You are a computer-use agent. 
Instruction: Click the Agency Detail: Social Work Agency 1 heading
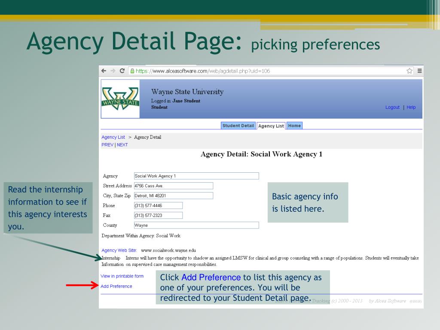click(x=261, y=154)
